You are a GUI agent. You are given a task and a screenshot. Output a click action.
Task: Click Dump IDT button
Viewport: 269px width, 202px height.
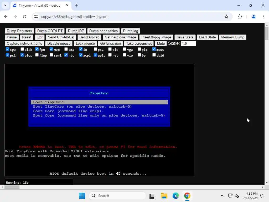coord(76,31)
